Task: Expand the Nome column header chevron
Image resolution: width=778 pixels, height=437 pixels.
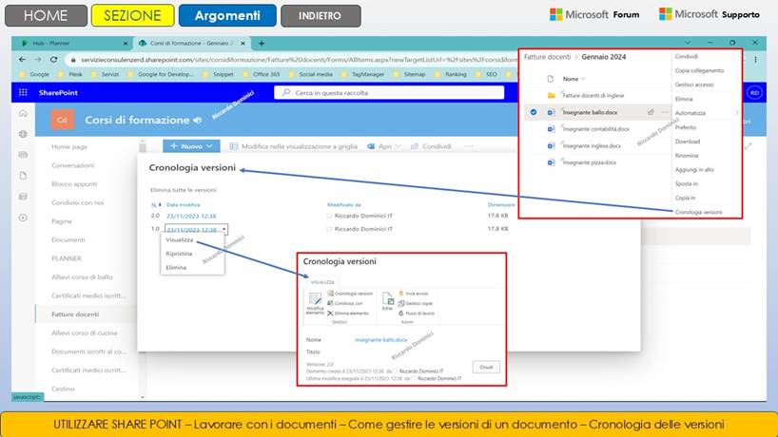Action: click(x=583, y=79)
